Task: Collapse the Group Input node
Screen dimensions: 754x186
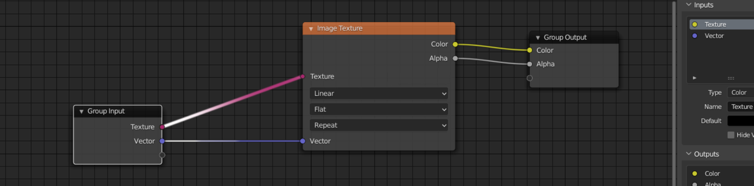Action: click(81, 111)
